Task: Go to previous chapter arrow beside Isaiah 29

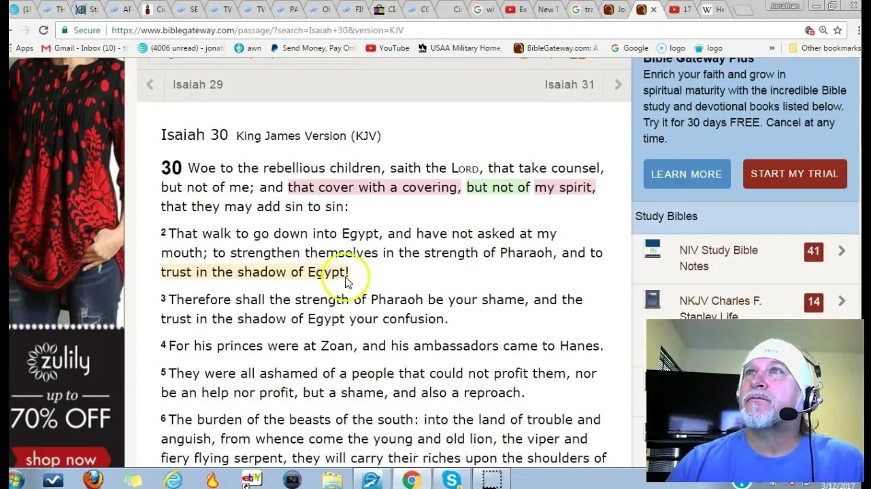Action: tap(150, 85)
